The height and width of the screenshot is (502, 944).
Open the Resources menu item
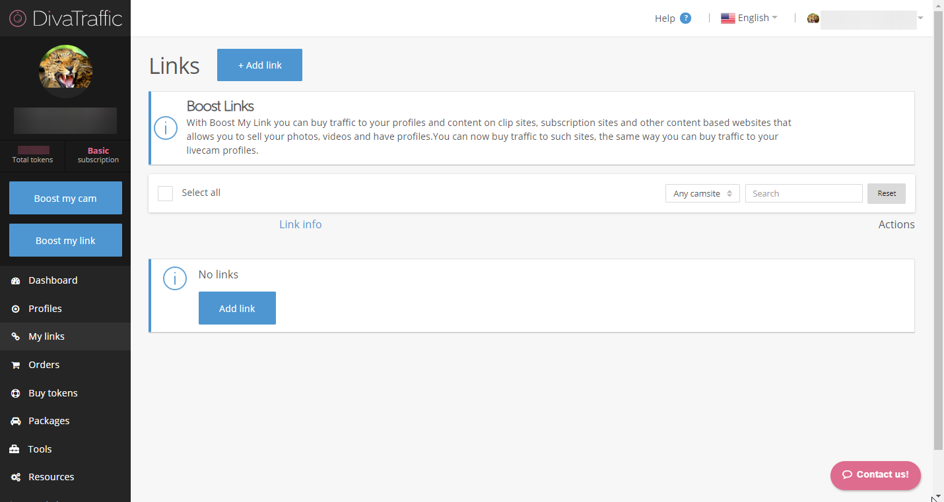tap(65, 477)
